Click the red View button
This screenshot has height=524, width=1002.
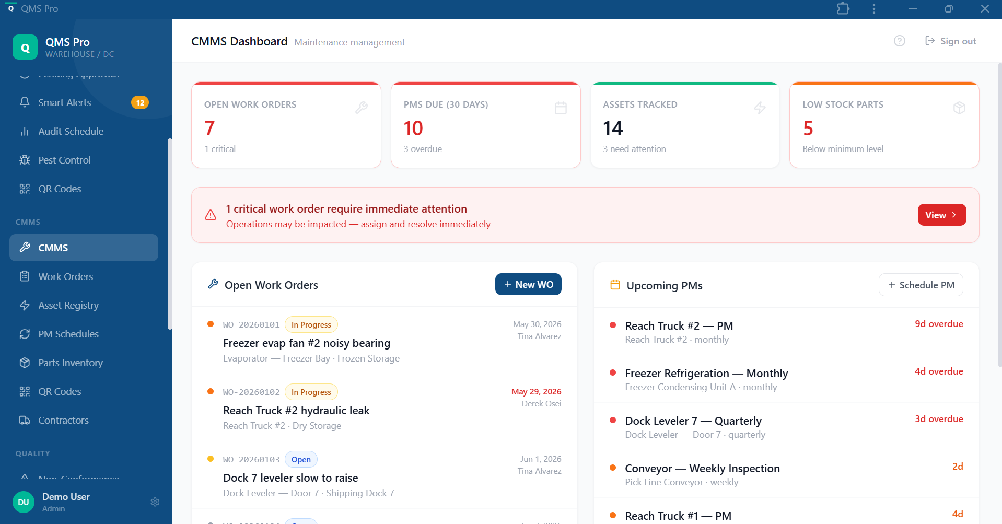point(942,215)
